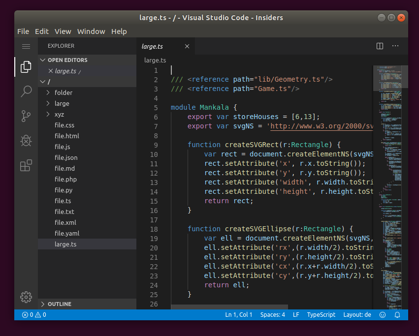The image size is (419, 336).
Task: Open file.py in explorer
Action: click(87, 190)
